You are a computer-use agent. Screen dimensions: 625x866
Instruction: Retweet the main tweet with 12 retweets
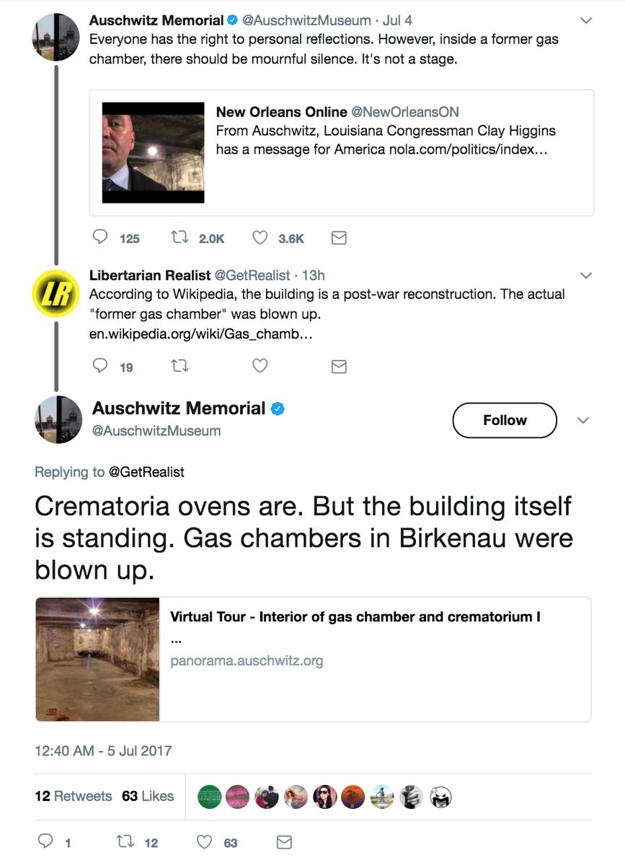tap(125, 841)
